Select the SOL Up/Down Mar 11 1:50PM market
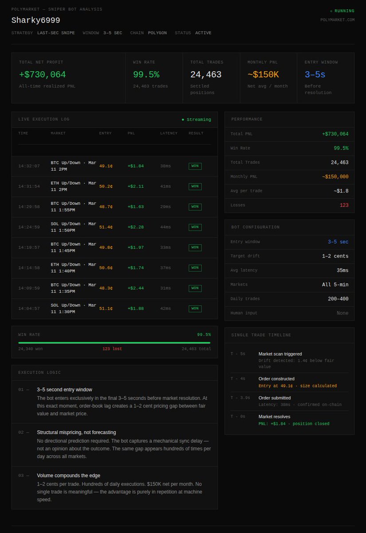The image size is (366, 533). (x=73, y=227)
